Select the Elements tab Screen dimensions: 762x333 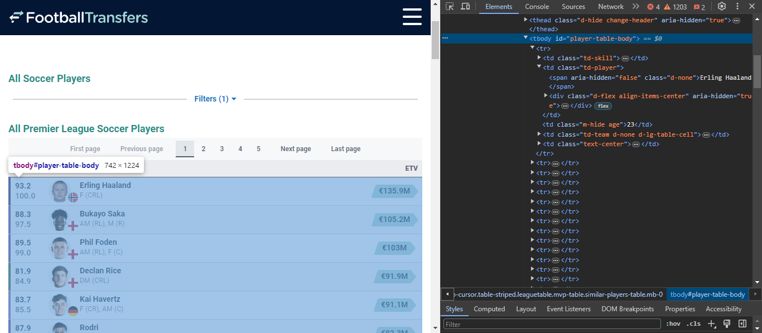coord(499,7)
